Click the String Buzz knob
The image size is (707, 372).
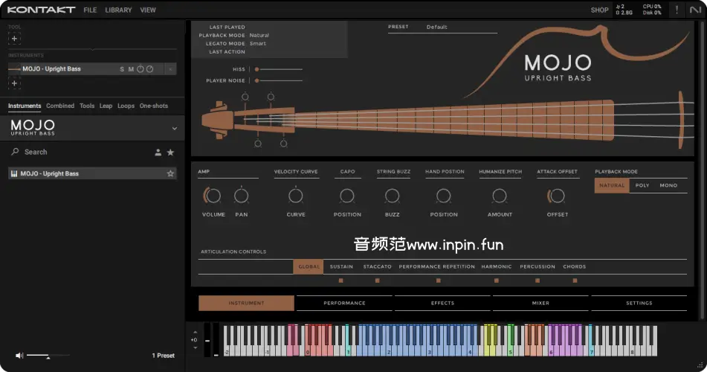392,196
